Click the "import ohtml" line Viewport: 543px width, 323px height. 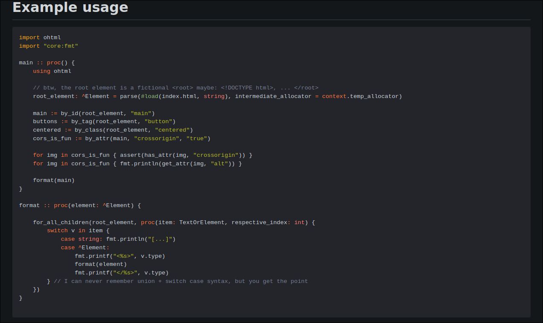pos(40,37)
